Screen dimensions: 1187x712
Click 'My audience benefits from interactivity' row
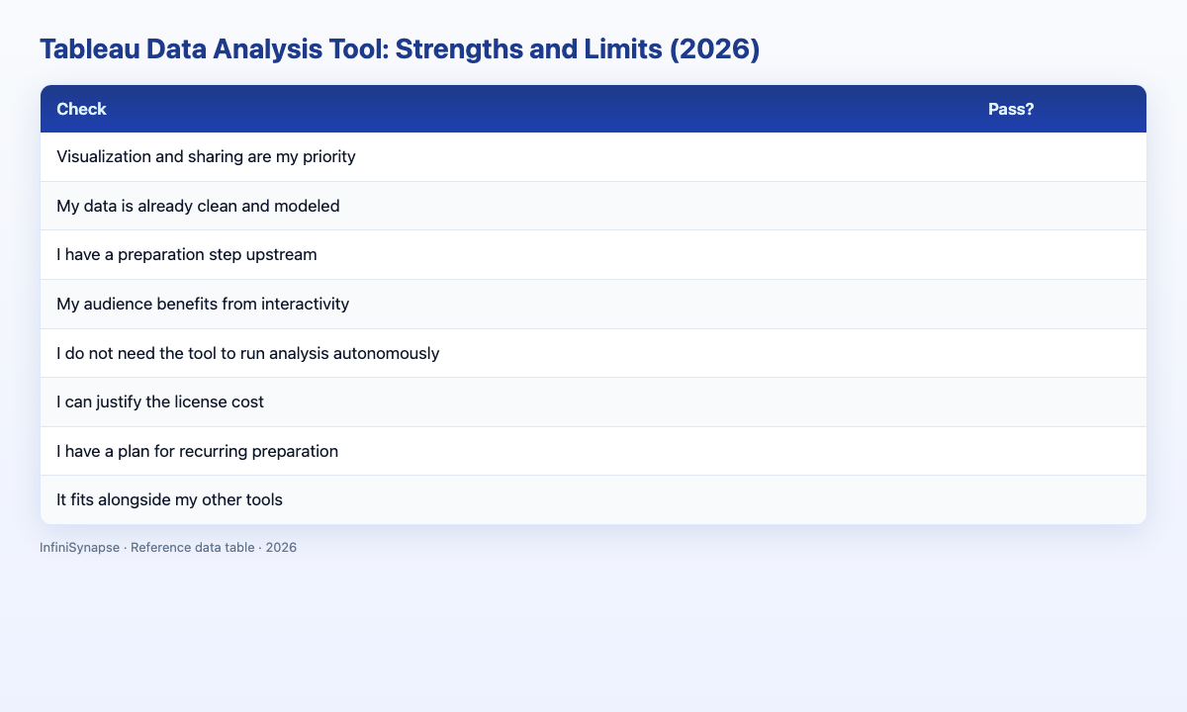coord(593,304)
